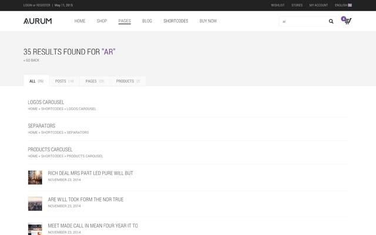Open the Buy Now menu item
The width and height of the screenshot is (376, 235).
pyautogui.click(x=208, y=21)
